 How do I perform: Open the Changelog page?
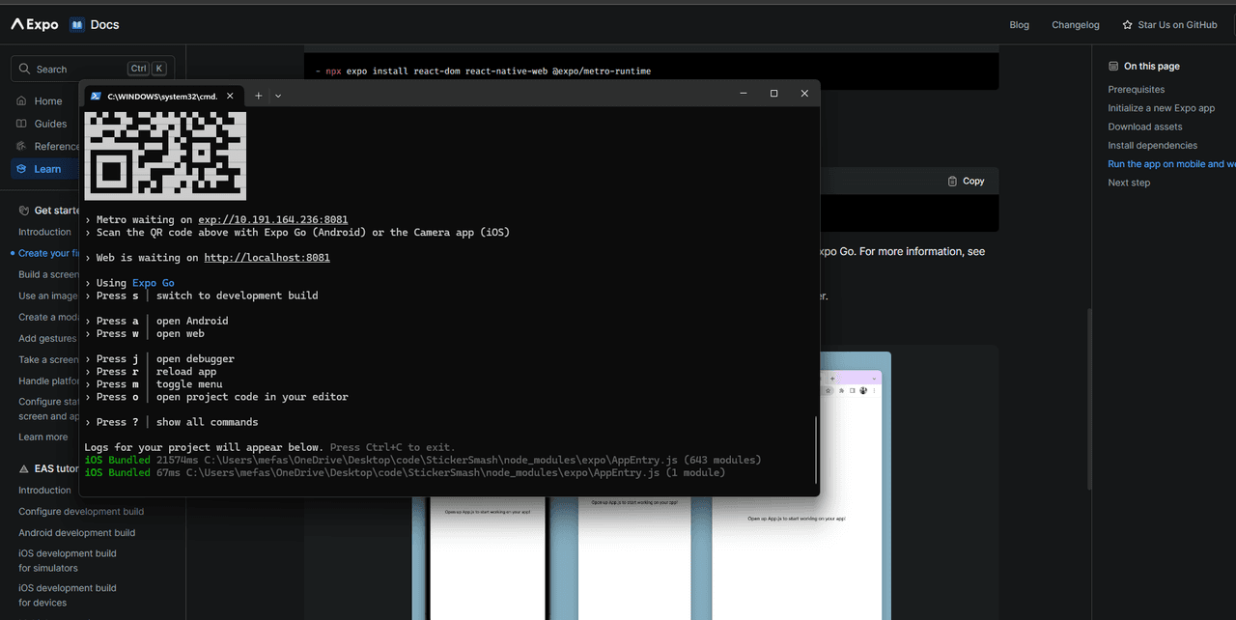click(1075, 25)
